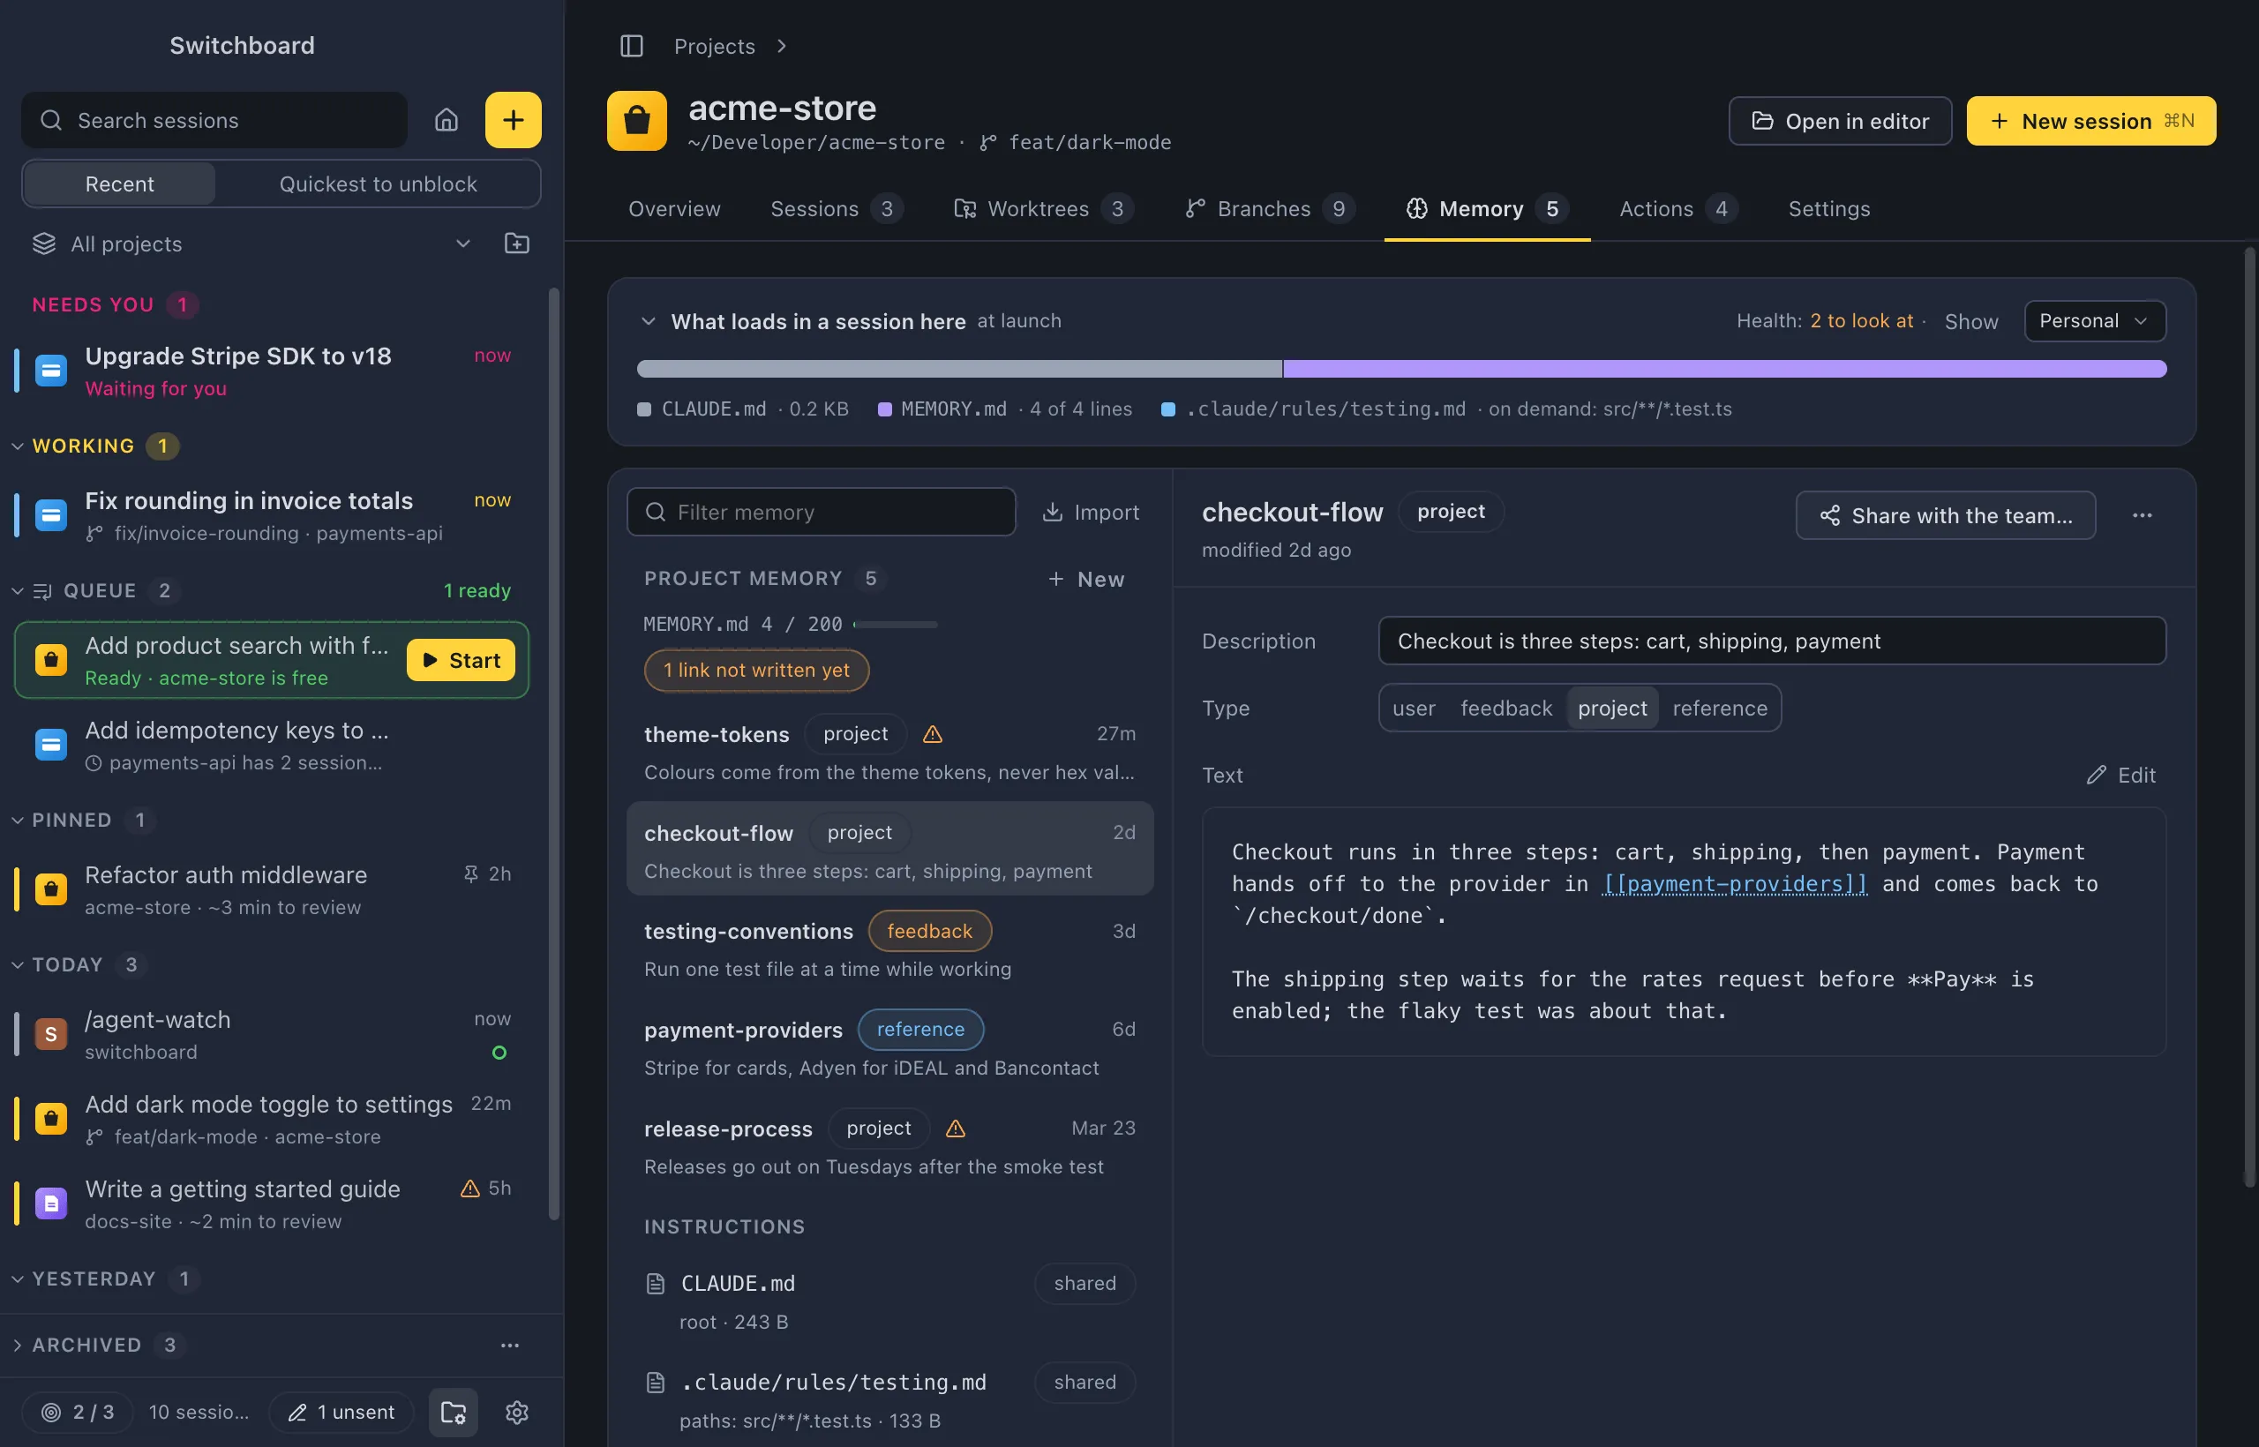Toggle the sidebar panel icon near Projects
The image size is (2259, 1447).
pyautogui.click(x=632, y=46)
